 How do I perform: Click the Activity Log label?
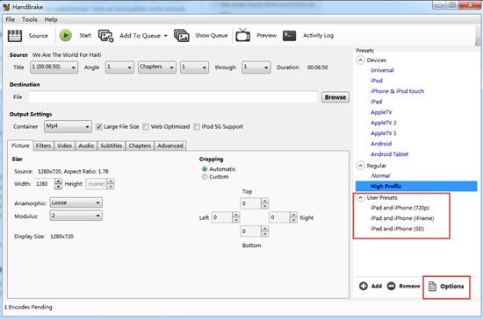tap(318, 35)
